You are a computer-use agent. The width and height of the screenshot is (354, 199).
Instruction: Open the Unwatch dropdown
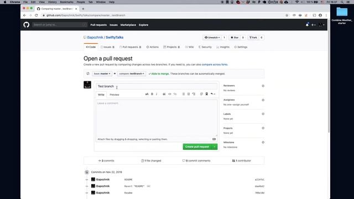pyautogui.click(x=212, y=38)
